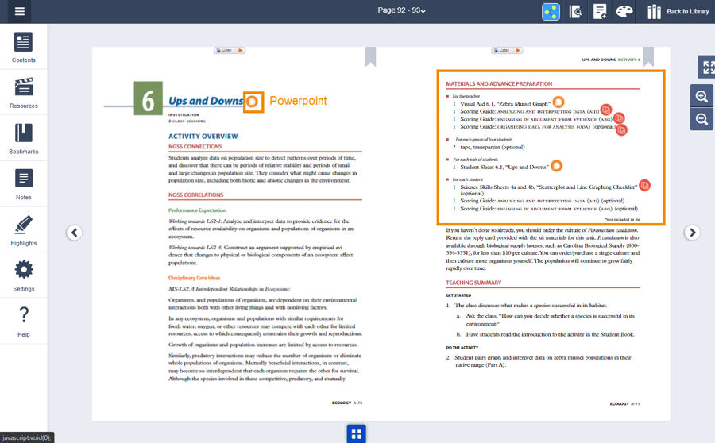The width and height of the screenshot is (715, 443).
Task: Go back to Library
Action: [x=678, y=11]
